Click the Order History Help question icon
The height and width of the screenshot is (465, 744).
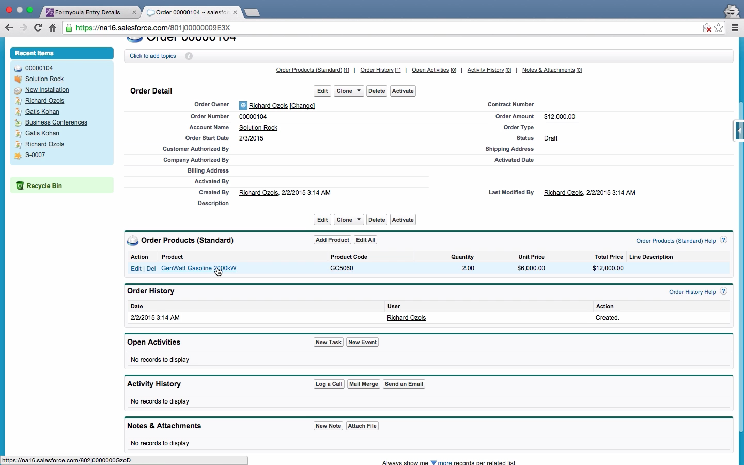724,291
